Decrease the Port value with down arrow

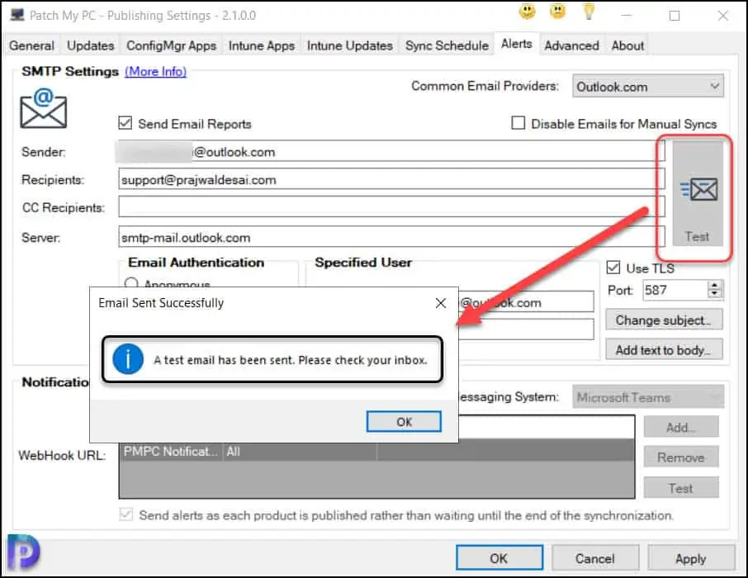point(714,293)
